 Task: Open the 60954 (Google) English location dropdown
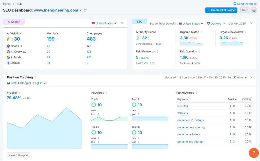click(x=26, y=83)
